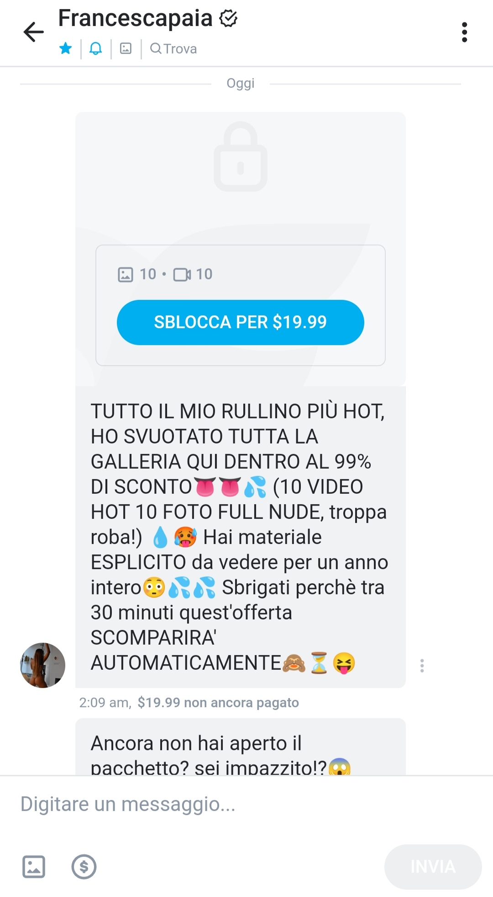
Task: Click the '$19.99 non ancora pagato' status
Action: [x=218, y=703]
